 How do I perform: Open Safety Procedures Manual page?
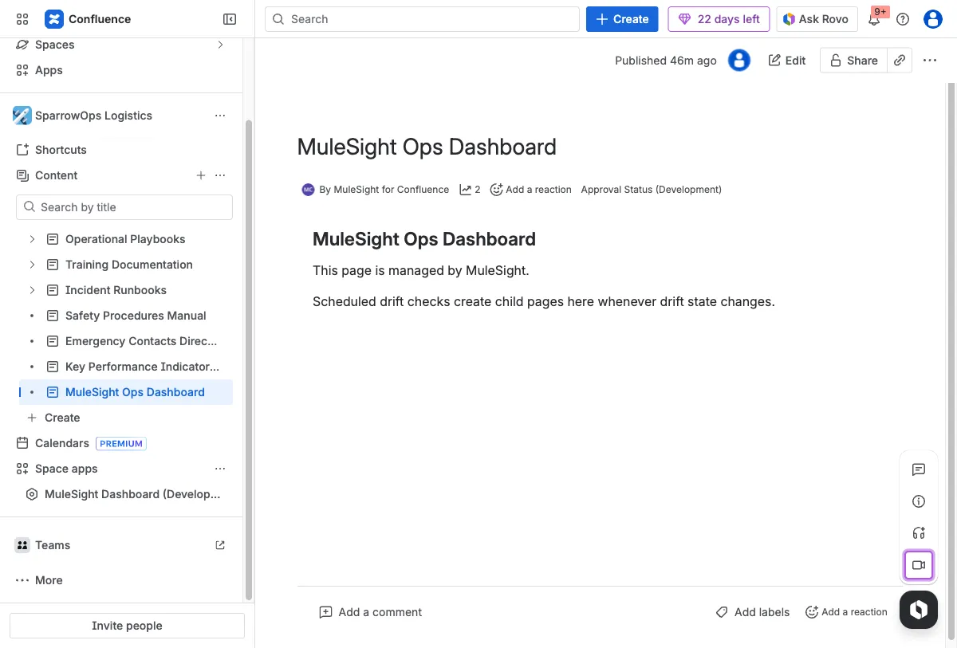coord(136,316)
